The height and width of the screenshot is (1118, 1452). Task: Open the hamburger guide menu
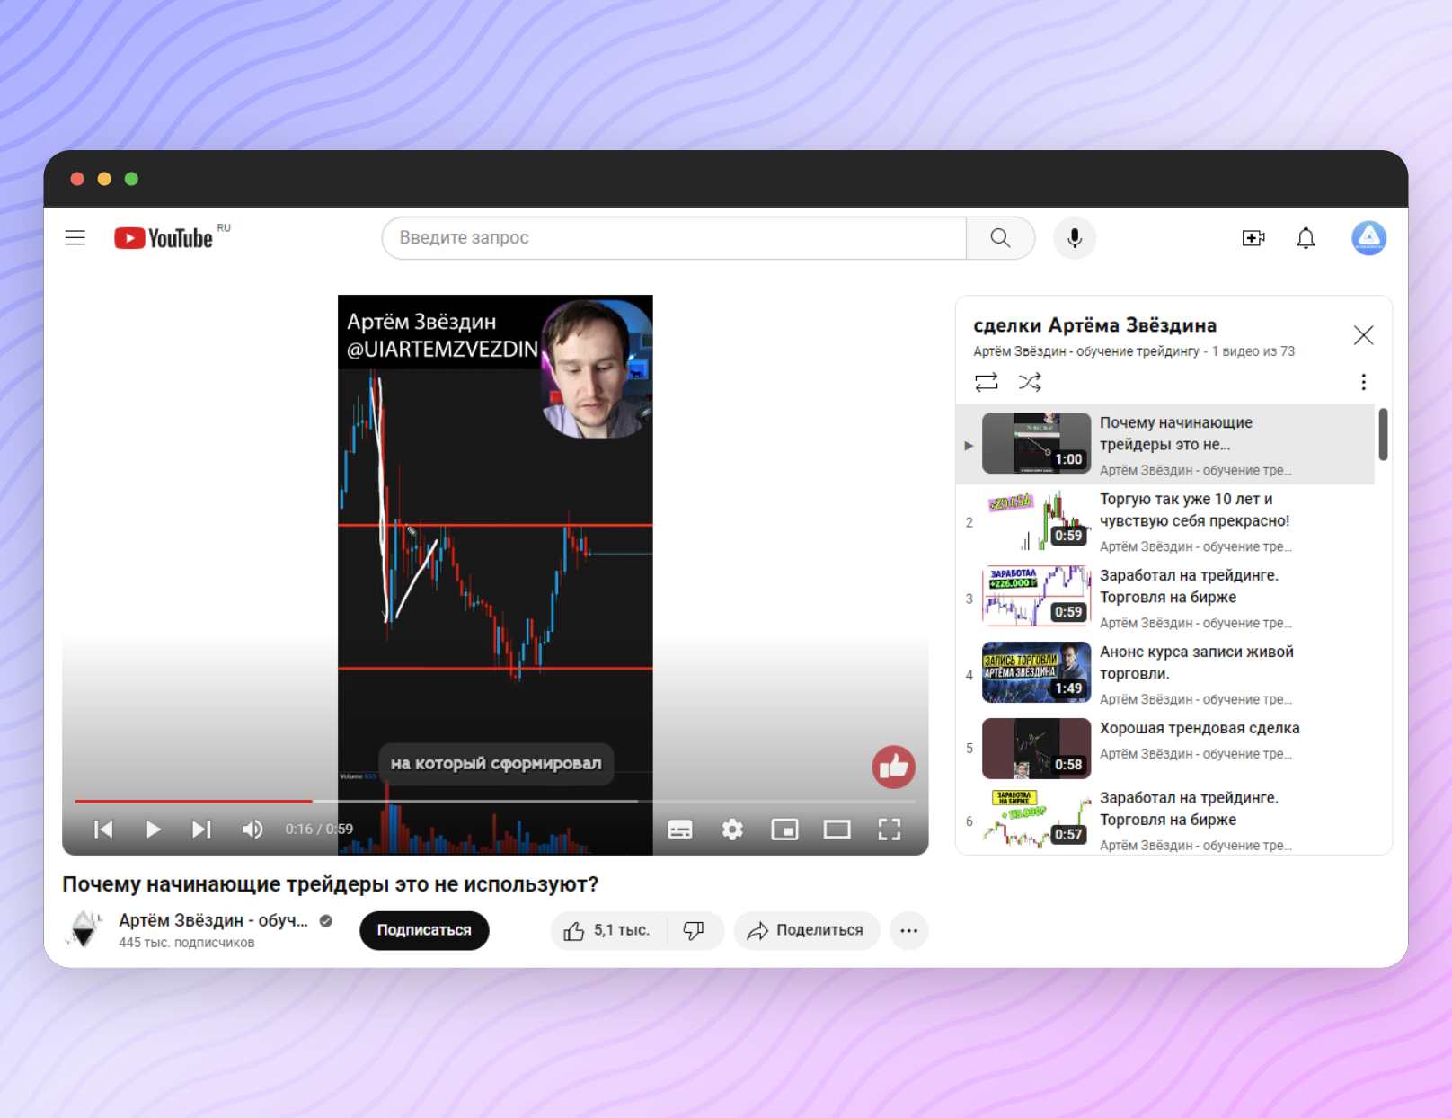point(75,238)
